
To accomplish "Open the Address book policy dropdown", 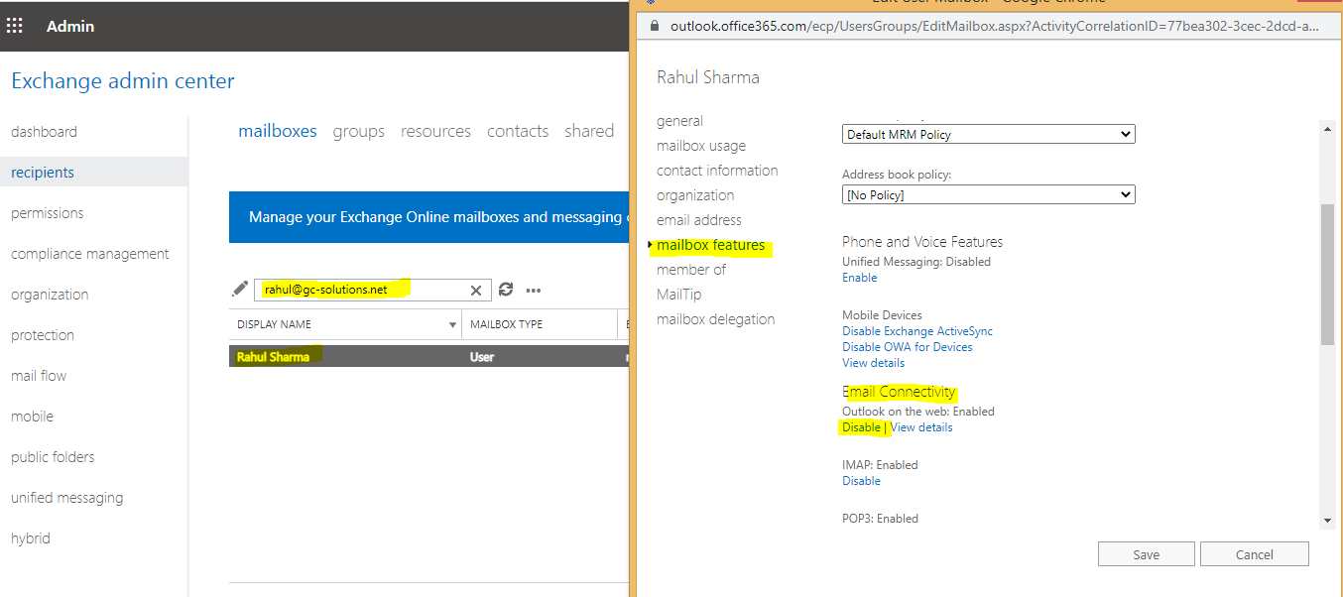I will [988, 194].
